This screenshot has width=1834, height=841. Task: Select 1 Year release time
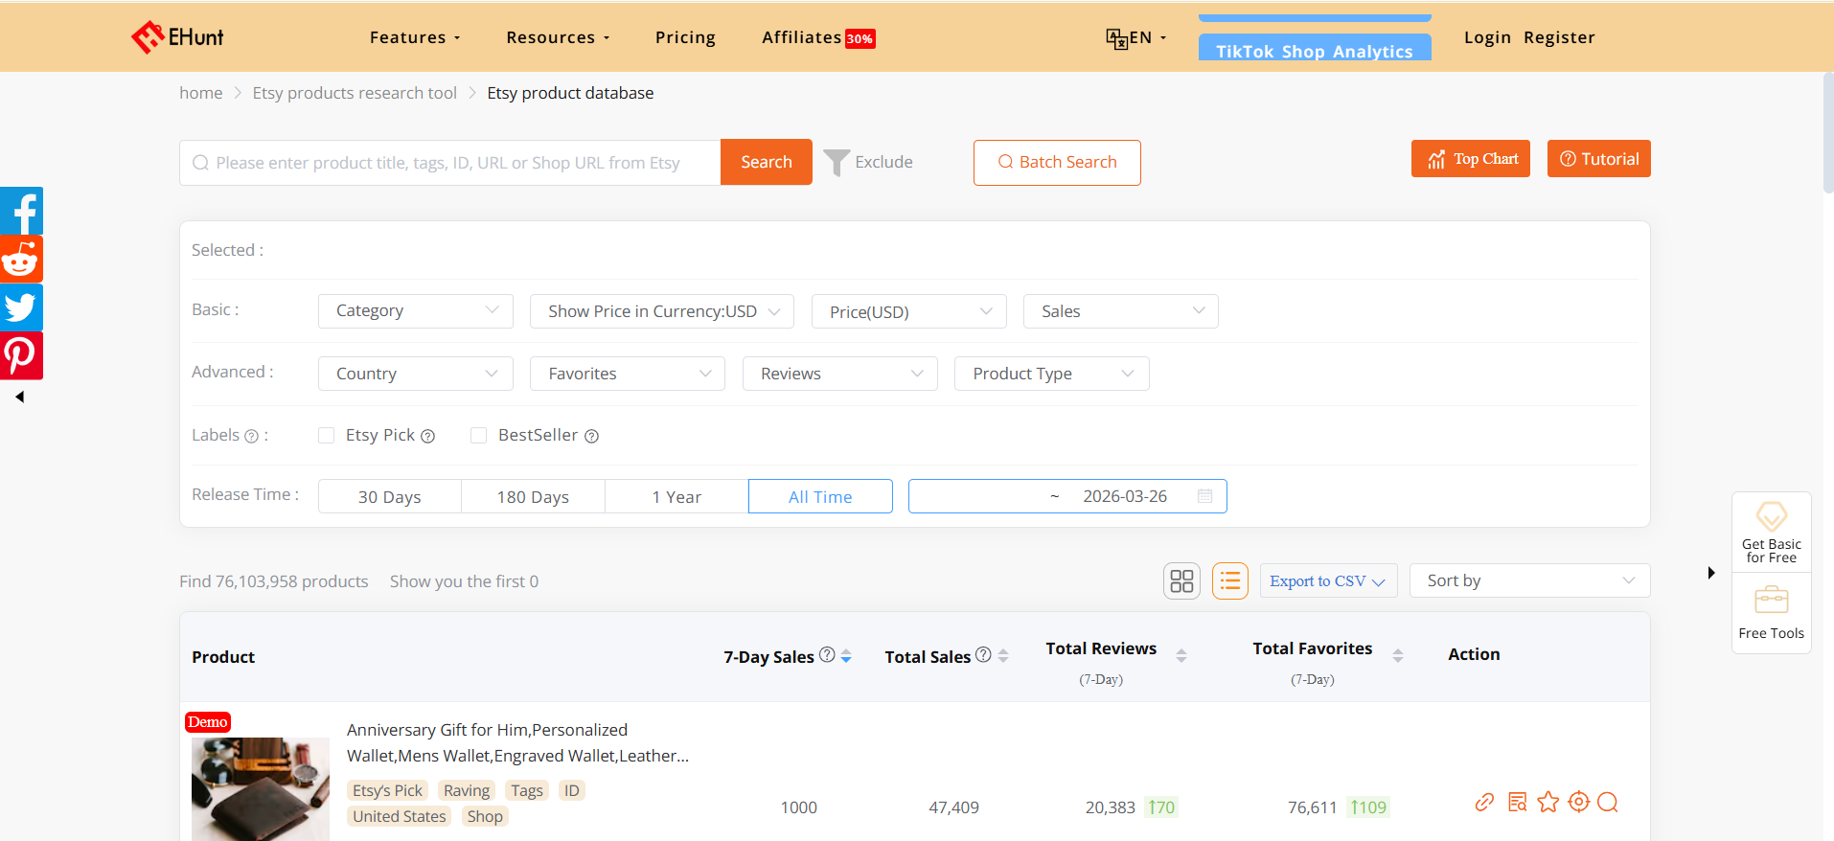coord(676,496)
